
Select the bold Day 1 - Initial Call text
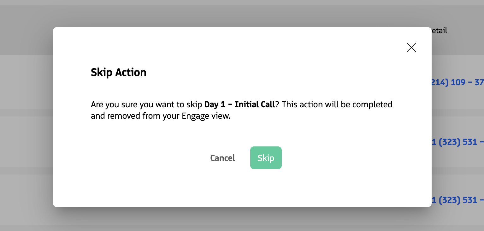point(239,104)
